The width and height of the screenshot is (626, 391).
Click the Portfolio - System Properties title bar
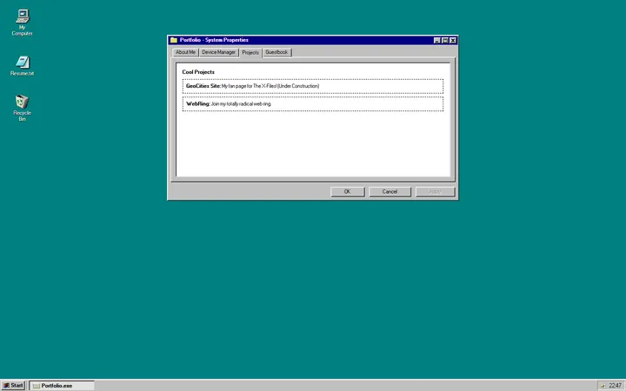[x=304, y=40]
